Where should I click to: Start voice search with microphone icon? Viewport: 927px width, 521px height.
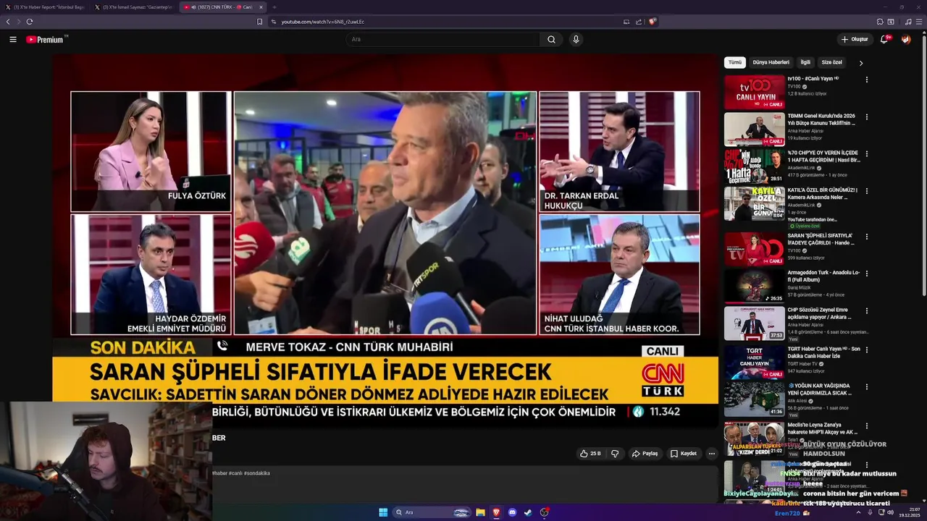coord(576,39)
